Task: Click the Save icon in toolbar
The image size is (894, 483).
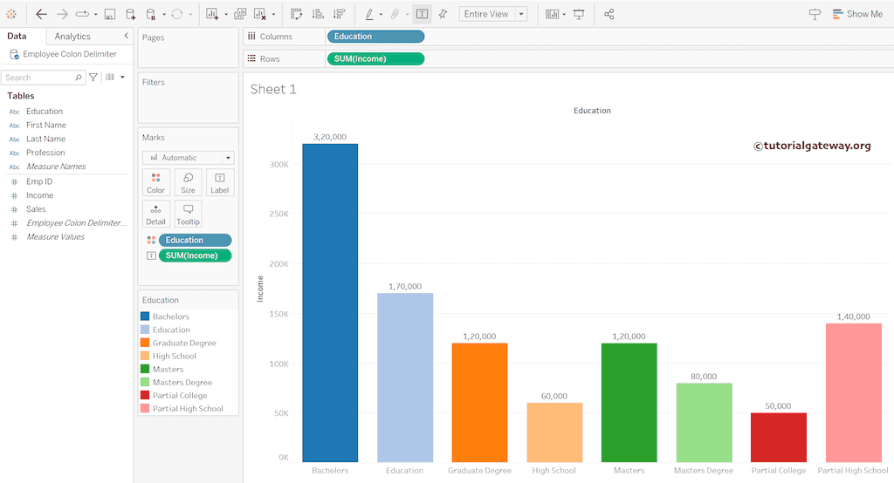Action: pos(110,14)
